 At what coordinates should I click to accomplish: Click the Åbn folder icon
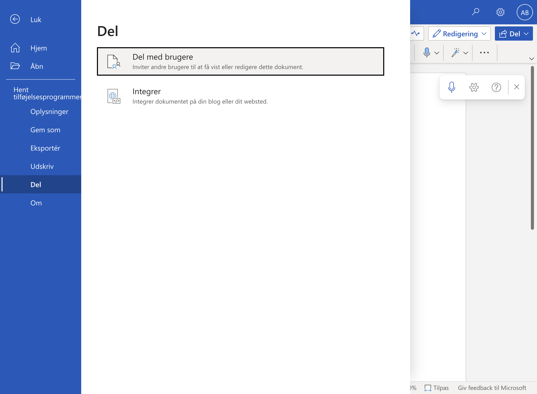pyautogui.click(x=15, y=66)
